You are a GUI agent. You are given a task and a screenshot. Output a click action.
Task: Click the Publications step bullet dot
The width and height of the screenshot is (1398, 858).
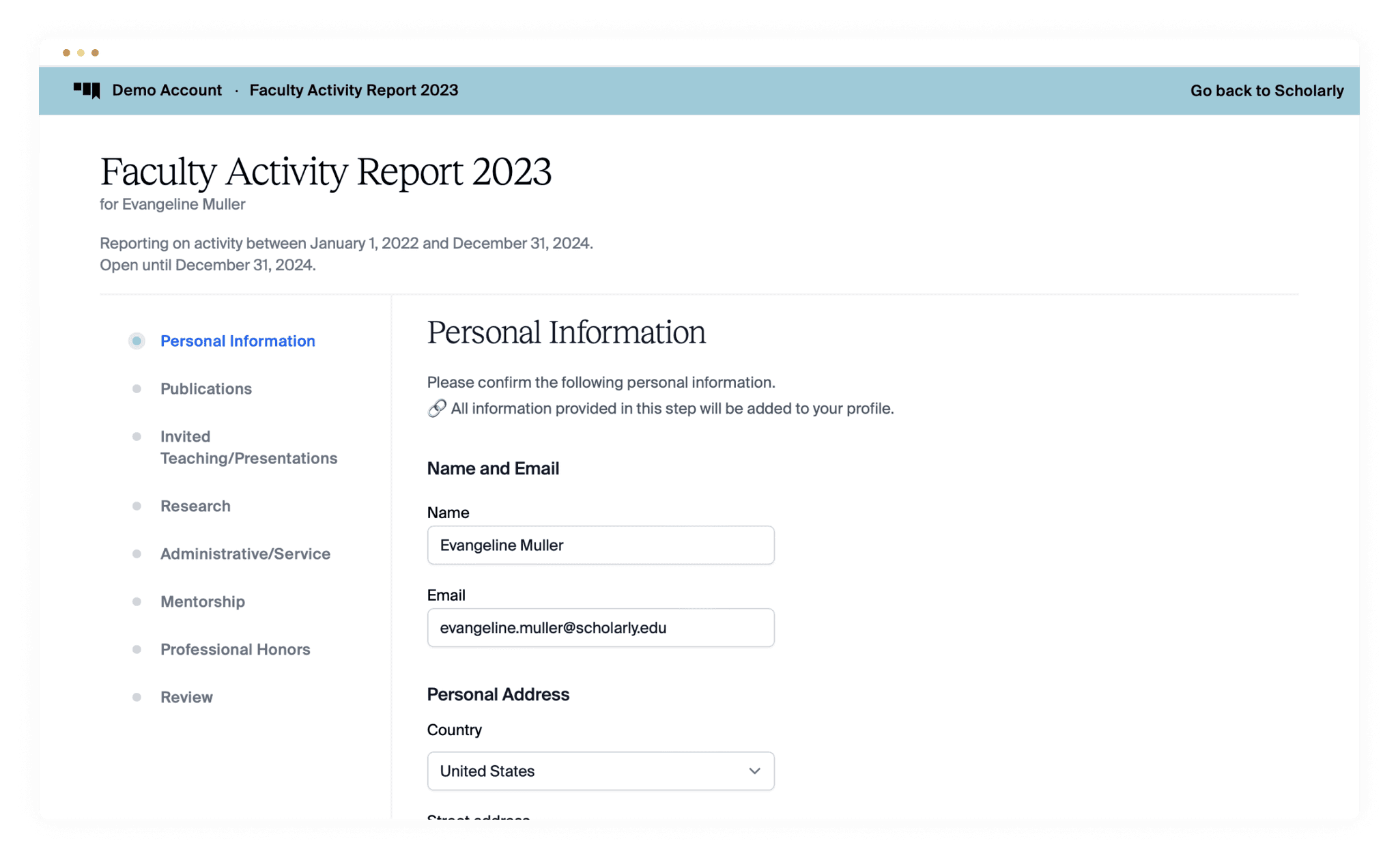(x=137, y=388)
